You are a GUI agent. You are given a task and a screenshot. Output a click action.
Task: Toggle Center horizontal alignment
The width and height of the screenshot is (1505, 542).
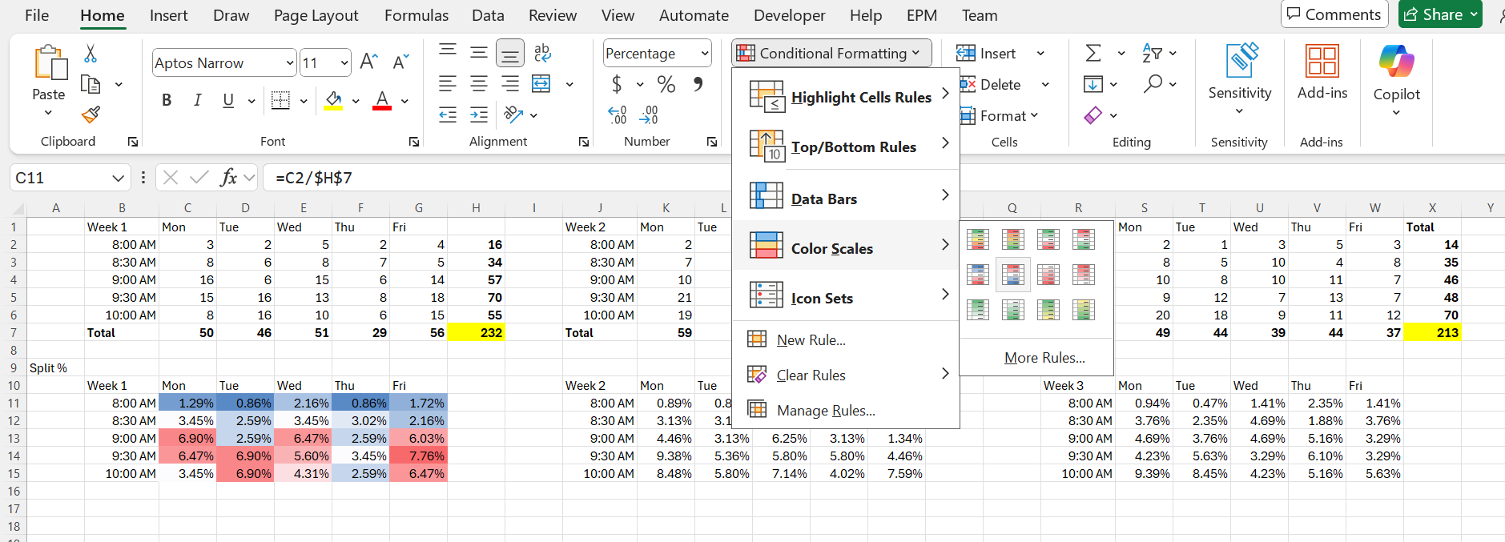coord(479,84)
